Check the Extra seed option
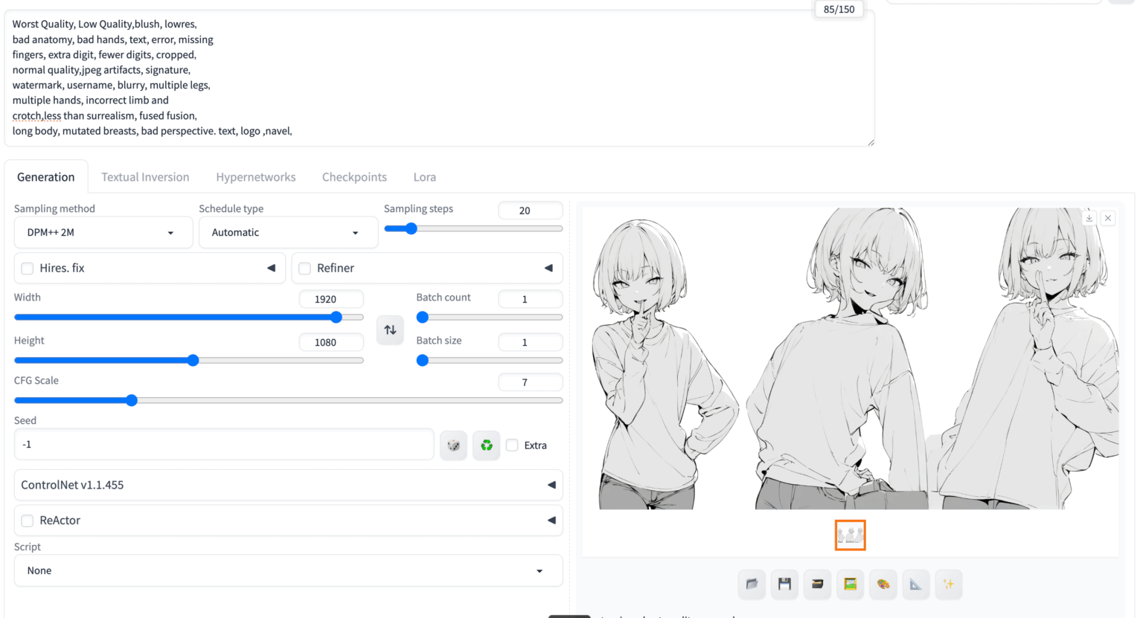 512,445
